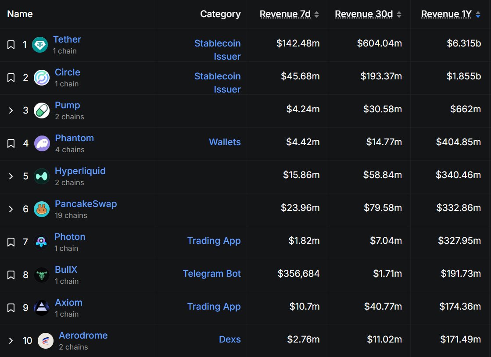Sort by Revenue 7d arrows
Screen dimensions: 491x357
tap(316, 14)
